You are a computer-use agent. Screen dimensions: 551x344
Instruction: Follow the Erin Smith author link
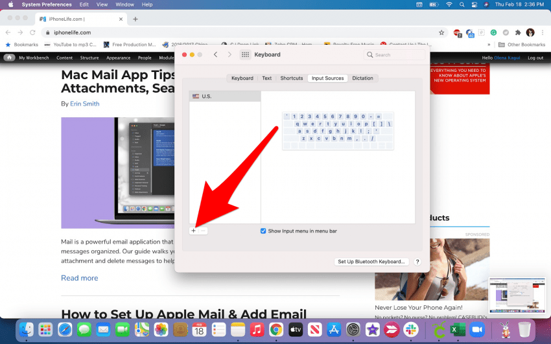pos(85,104)
